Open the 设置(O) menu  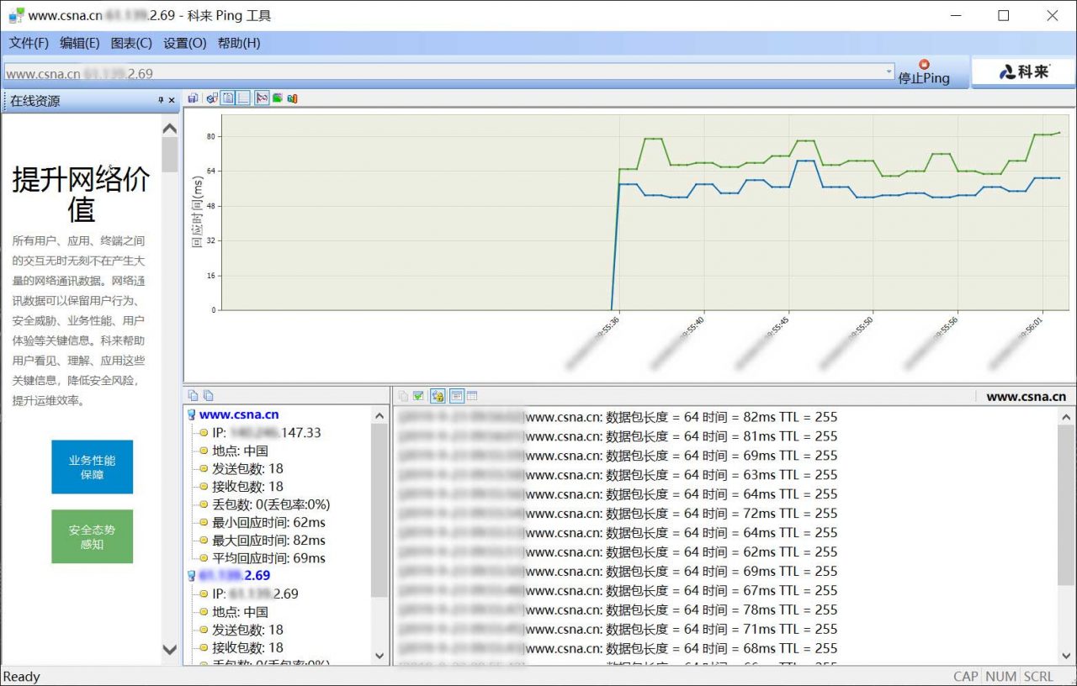(x=184, y=43)
